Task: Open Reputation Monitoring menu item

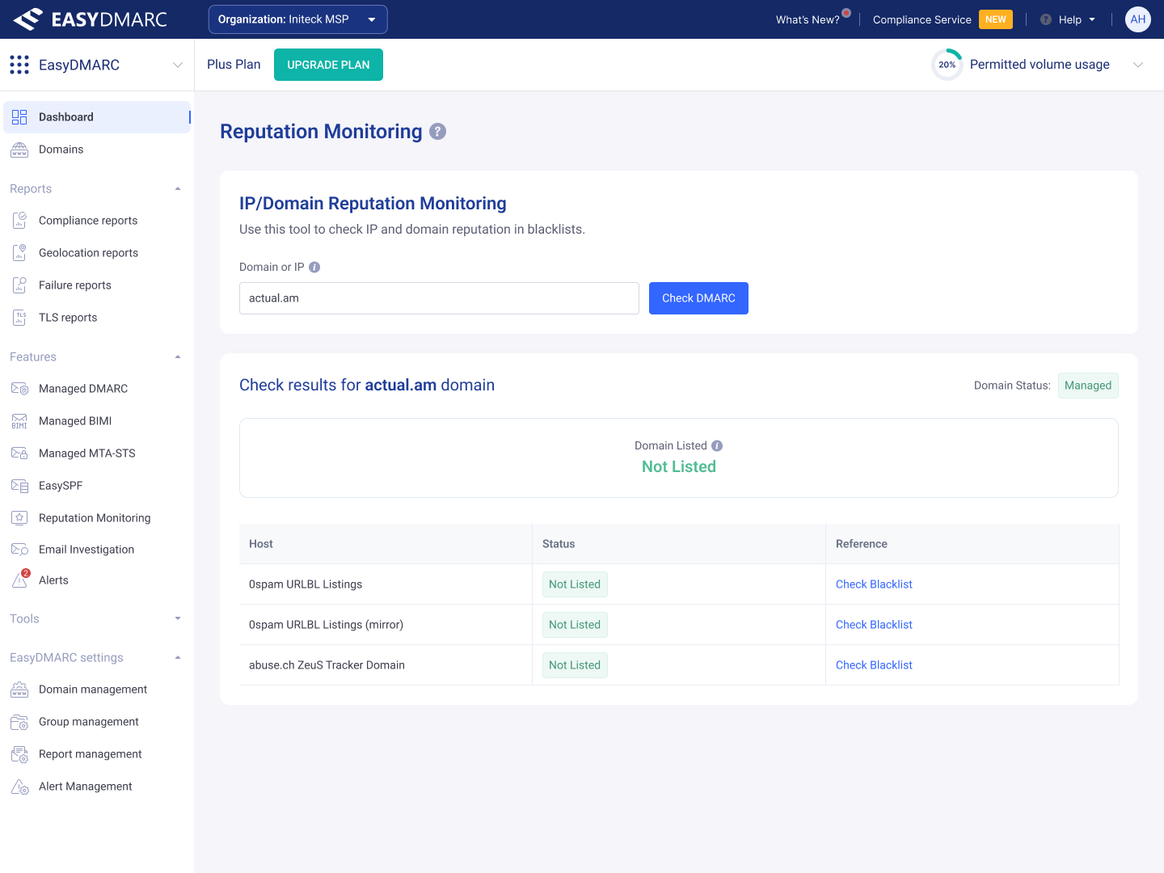Action: coord(97,518)
